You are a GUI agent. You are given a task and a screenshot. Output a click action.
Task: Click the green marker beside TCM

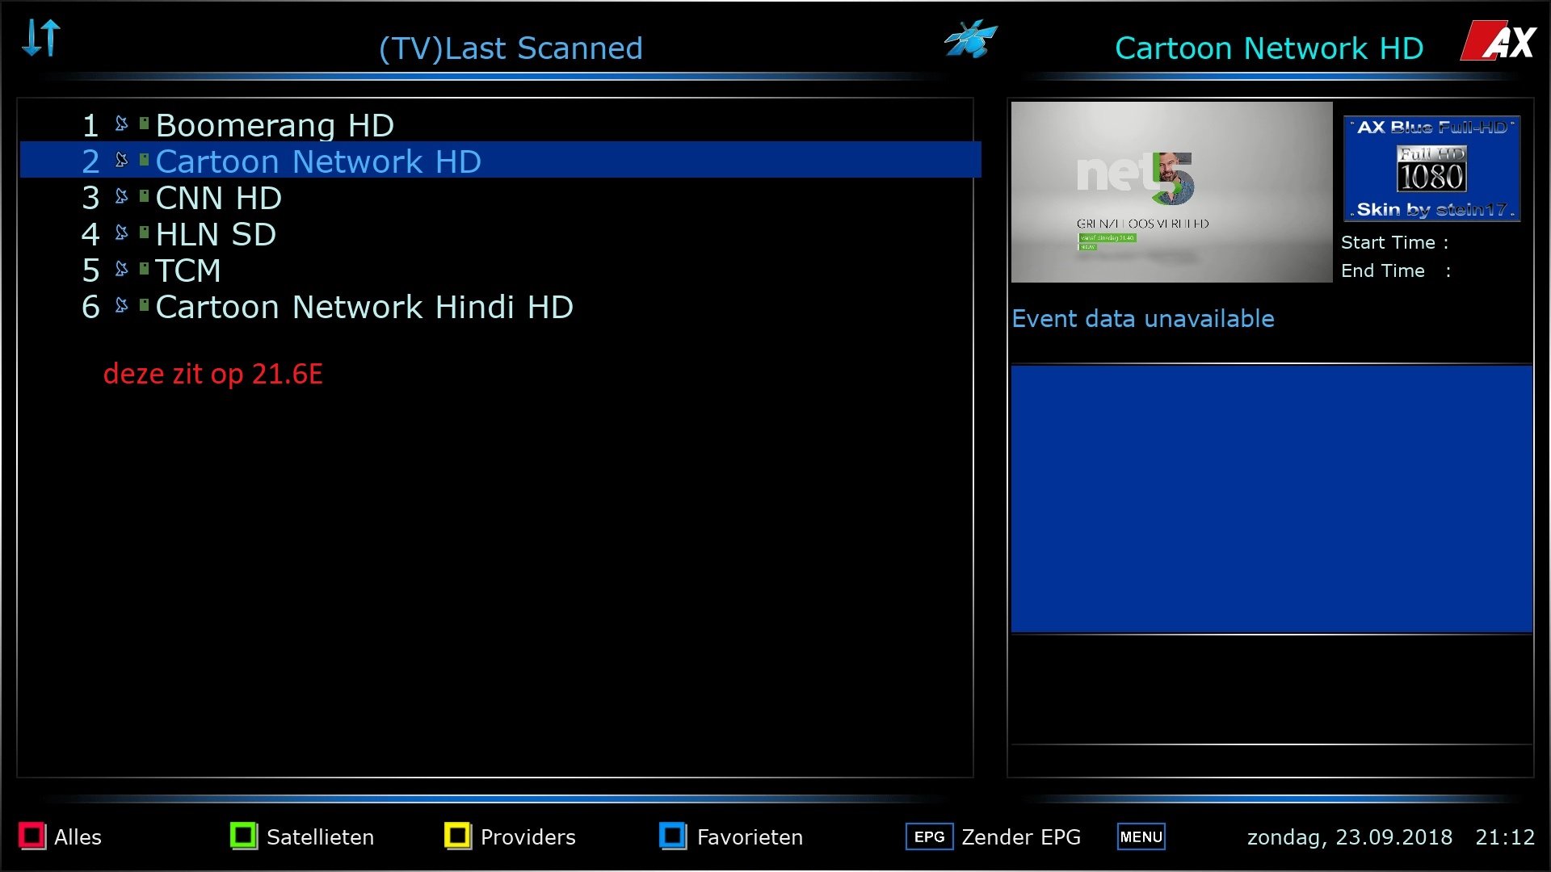[x=144, y=269]
